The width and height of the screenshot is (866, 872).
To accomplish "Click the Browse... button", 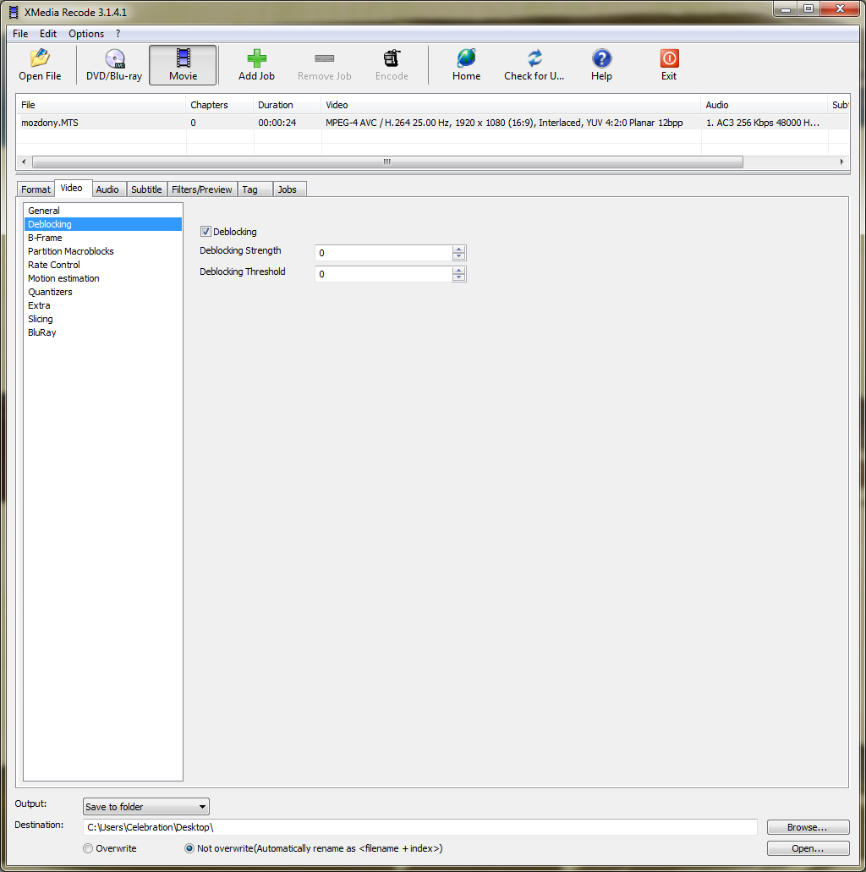I will (x=808, y=827).
